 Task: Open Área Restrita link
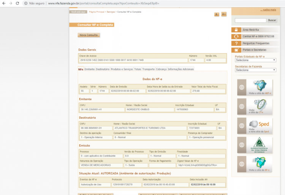click(x=251, y=30)
